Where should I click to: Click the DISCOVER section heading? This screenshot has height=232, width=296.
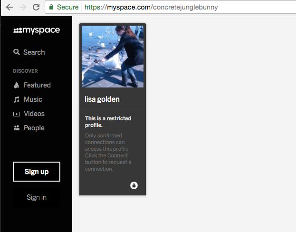(x=25, y=71)
